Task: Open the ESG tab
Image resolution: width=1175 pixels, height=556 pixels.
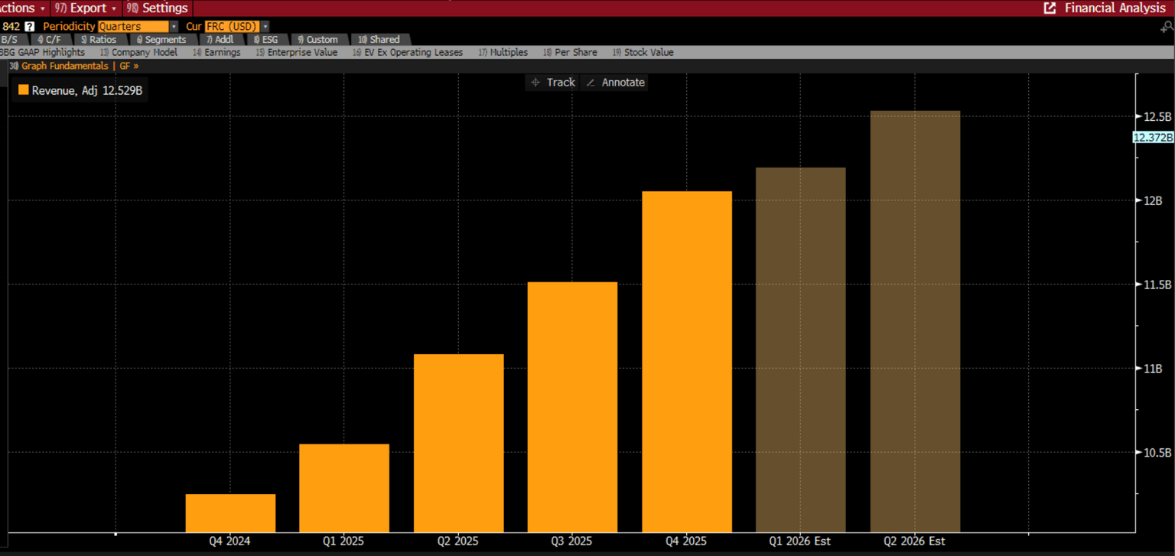Action: click(265, 40)
